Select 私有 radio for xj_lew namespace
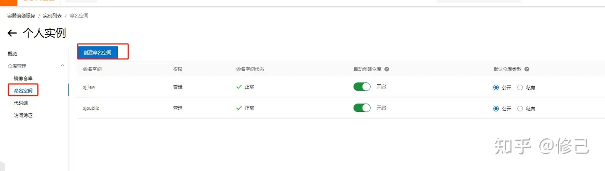The image size is (605, 171). coord(520,88)
